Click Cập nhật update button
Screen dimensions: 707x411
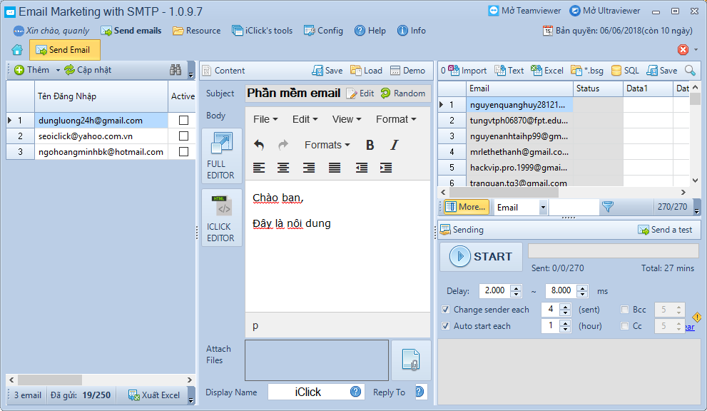(88, 70)
